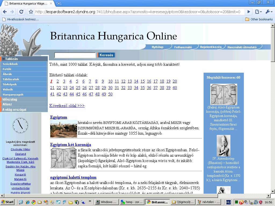Click the address bar URL field
Viewport: 275px width, 206px height.
pos(138,12)
